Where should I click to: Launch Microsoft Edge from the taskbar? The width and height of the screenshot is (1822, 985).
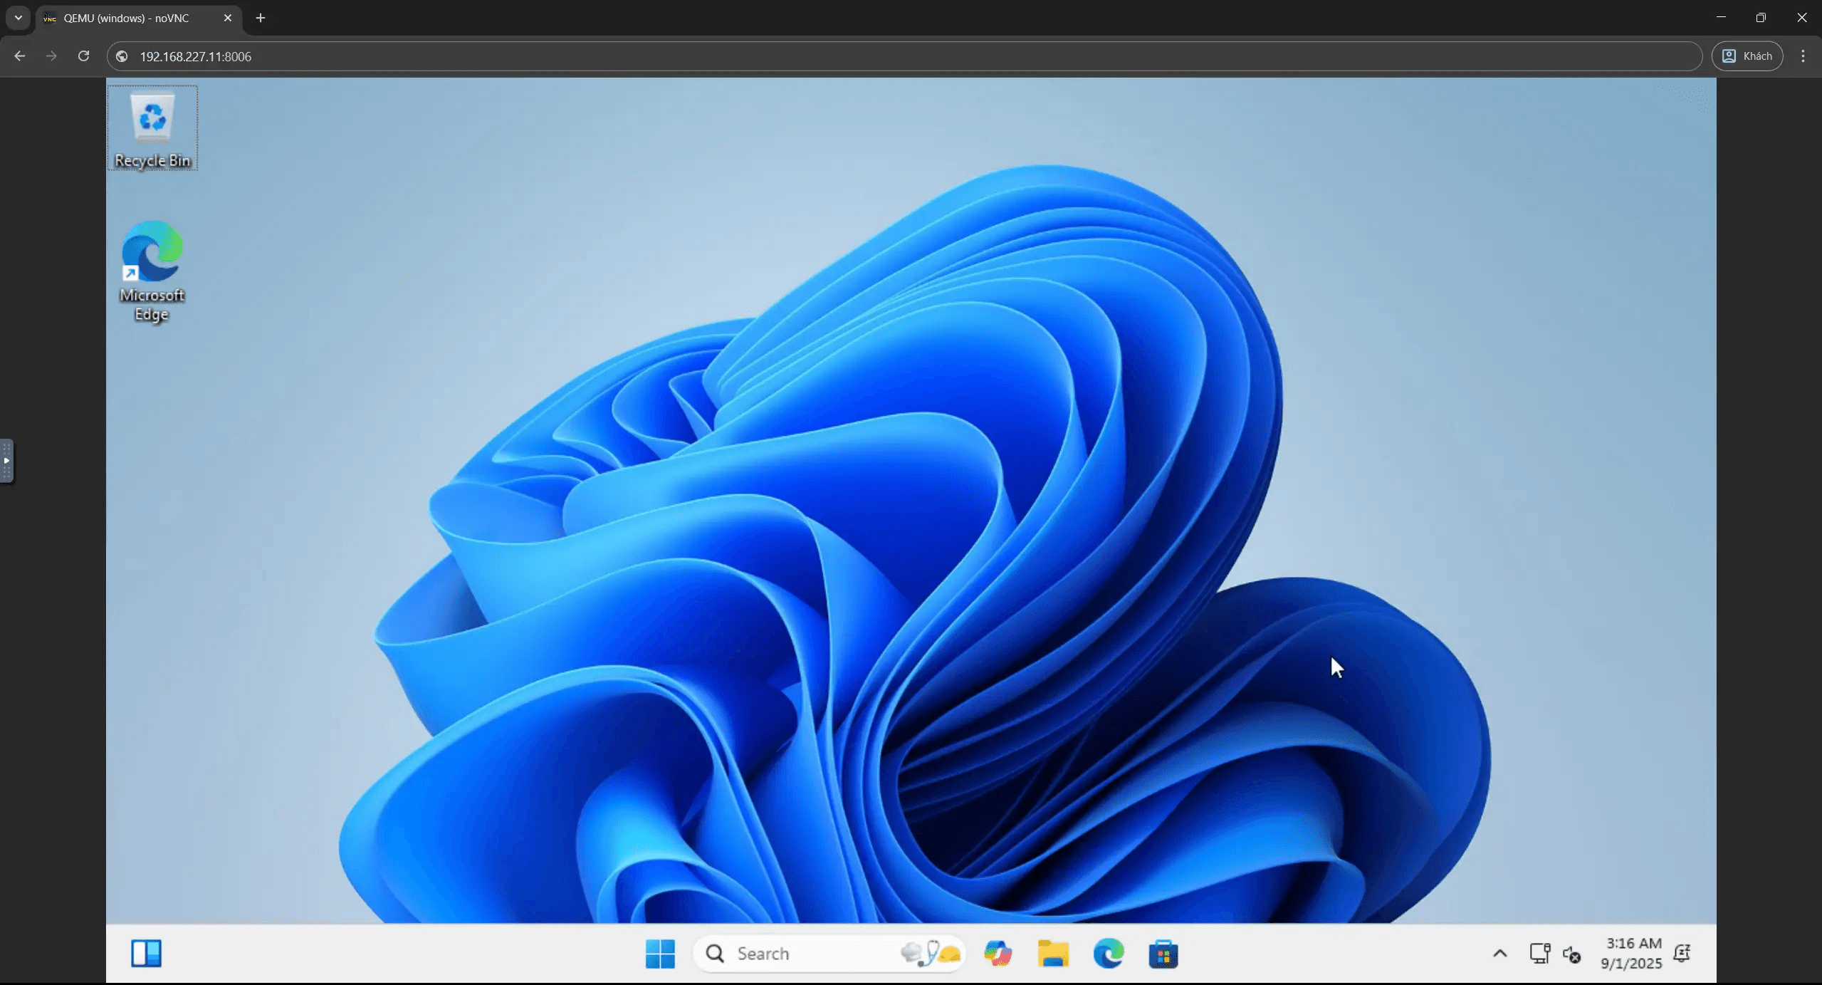pyautogui.click(x=1108, y=953)
